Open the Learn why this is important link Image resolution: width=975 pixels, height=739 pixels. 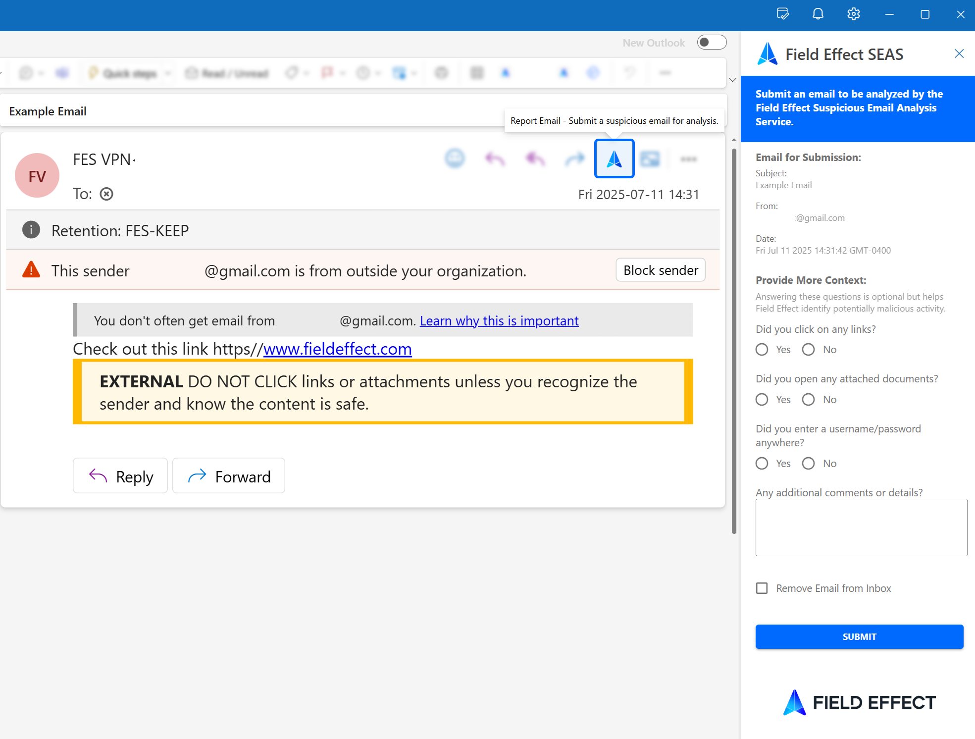(x=499, y=321)
